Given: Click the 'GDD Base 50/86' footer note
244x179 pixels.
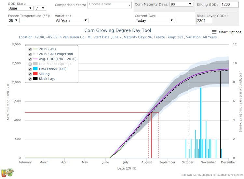Looking at the screenshot, I should click(211, 175).
